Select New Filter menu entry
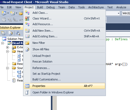 [x=64, y=43]
